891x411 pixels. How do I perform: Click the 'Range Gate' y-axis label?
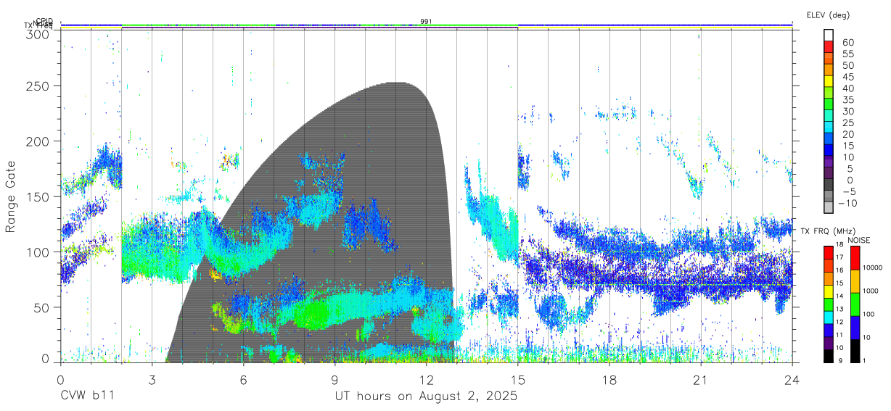(11, 196)
